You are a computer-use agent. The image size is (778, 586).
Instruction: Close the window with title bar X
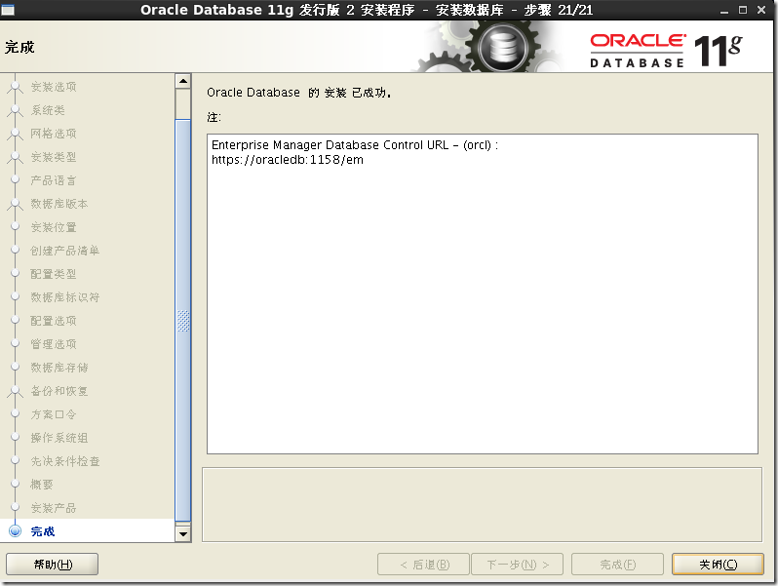[761, 10]
